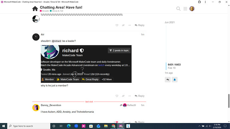
Task: Open the 1m timestamp on Air's post
Action: point(143,35)
